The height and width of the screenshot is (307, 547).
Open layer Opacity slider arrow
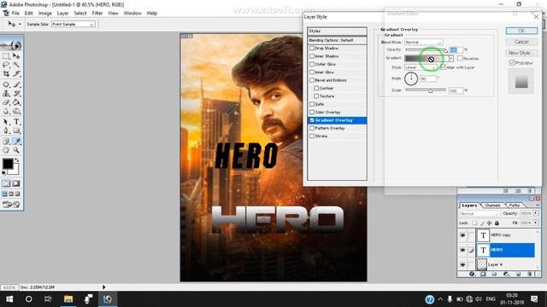536,213
